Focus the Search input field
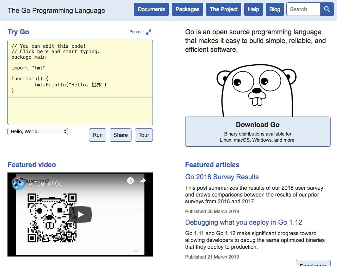The height and width of the screenshot is (266, 337). tap(303, 9)
